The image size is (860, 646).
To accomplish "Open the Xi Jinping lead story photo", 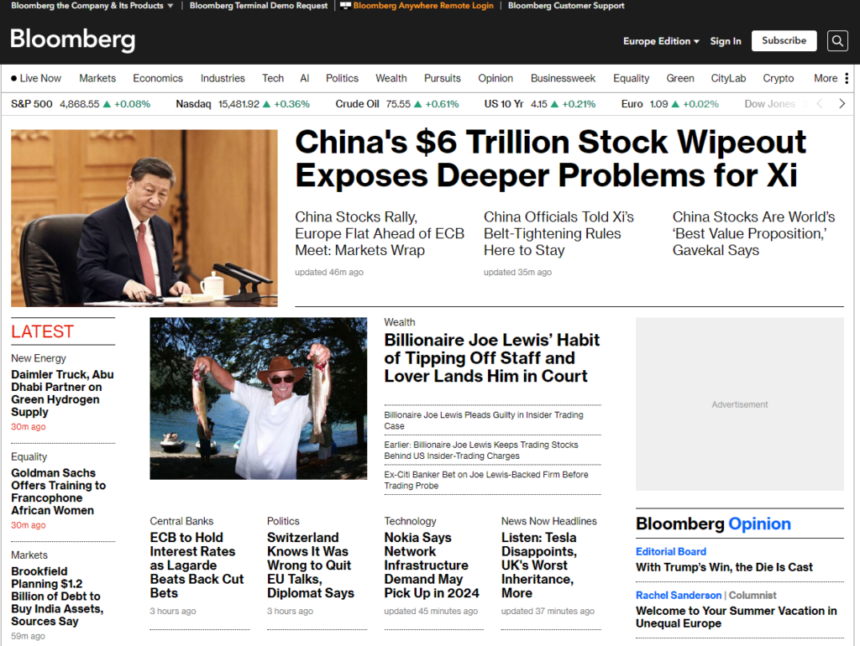I will click(x=144, y=218).
